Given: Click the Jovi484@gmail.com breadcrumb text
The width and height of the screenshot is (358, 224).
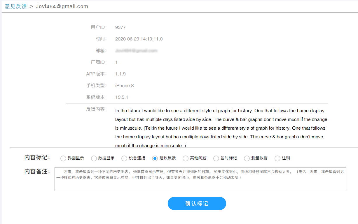Looking at the screenshot, I should [x=62, y=6].
